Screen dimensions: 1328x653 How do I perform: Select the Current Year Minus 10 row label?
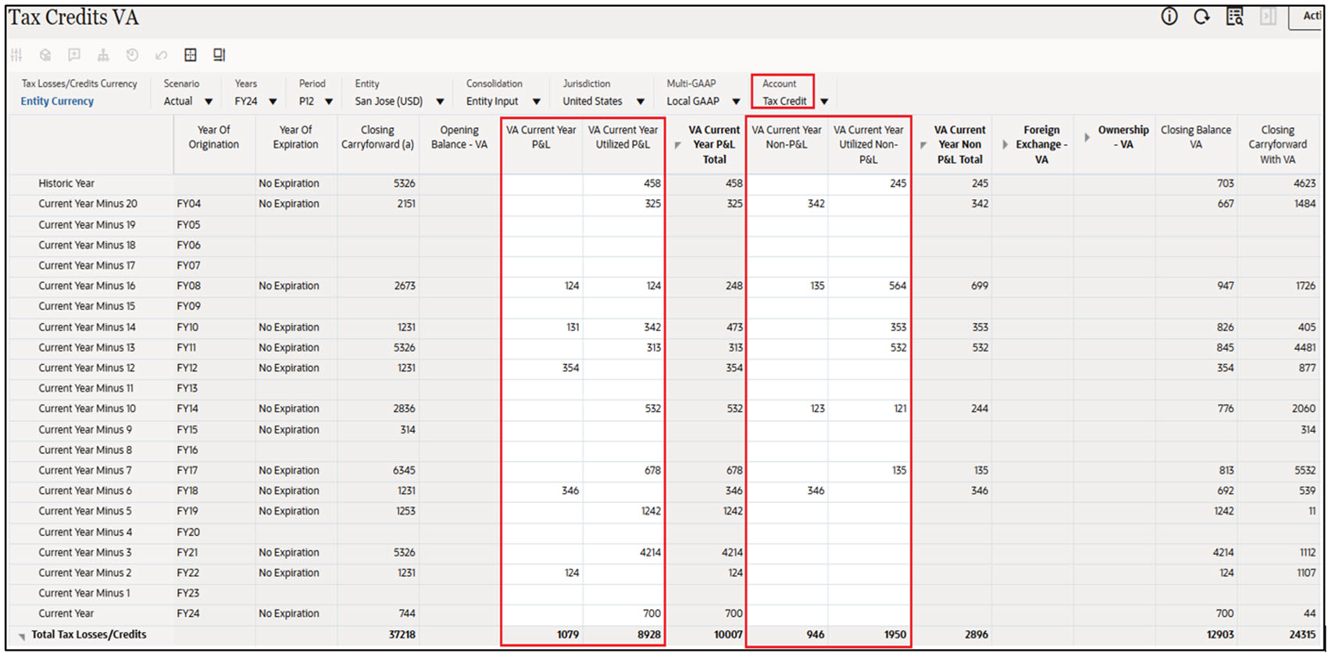87,409
